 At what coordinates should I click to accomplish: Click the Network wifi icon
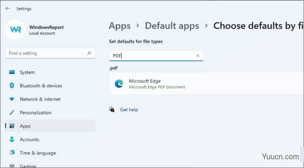click(x=12, y=99)
